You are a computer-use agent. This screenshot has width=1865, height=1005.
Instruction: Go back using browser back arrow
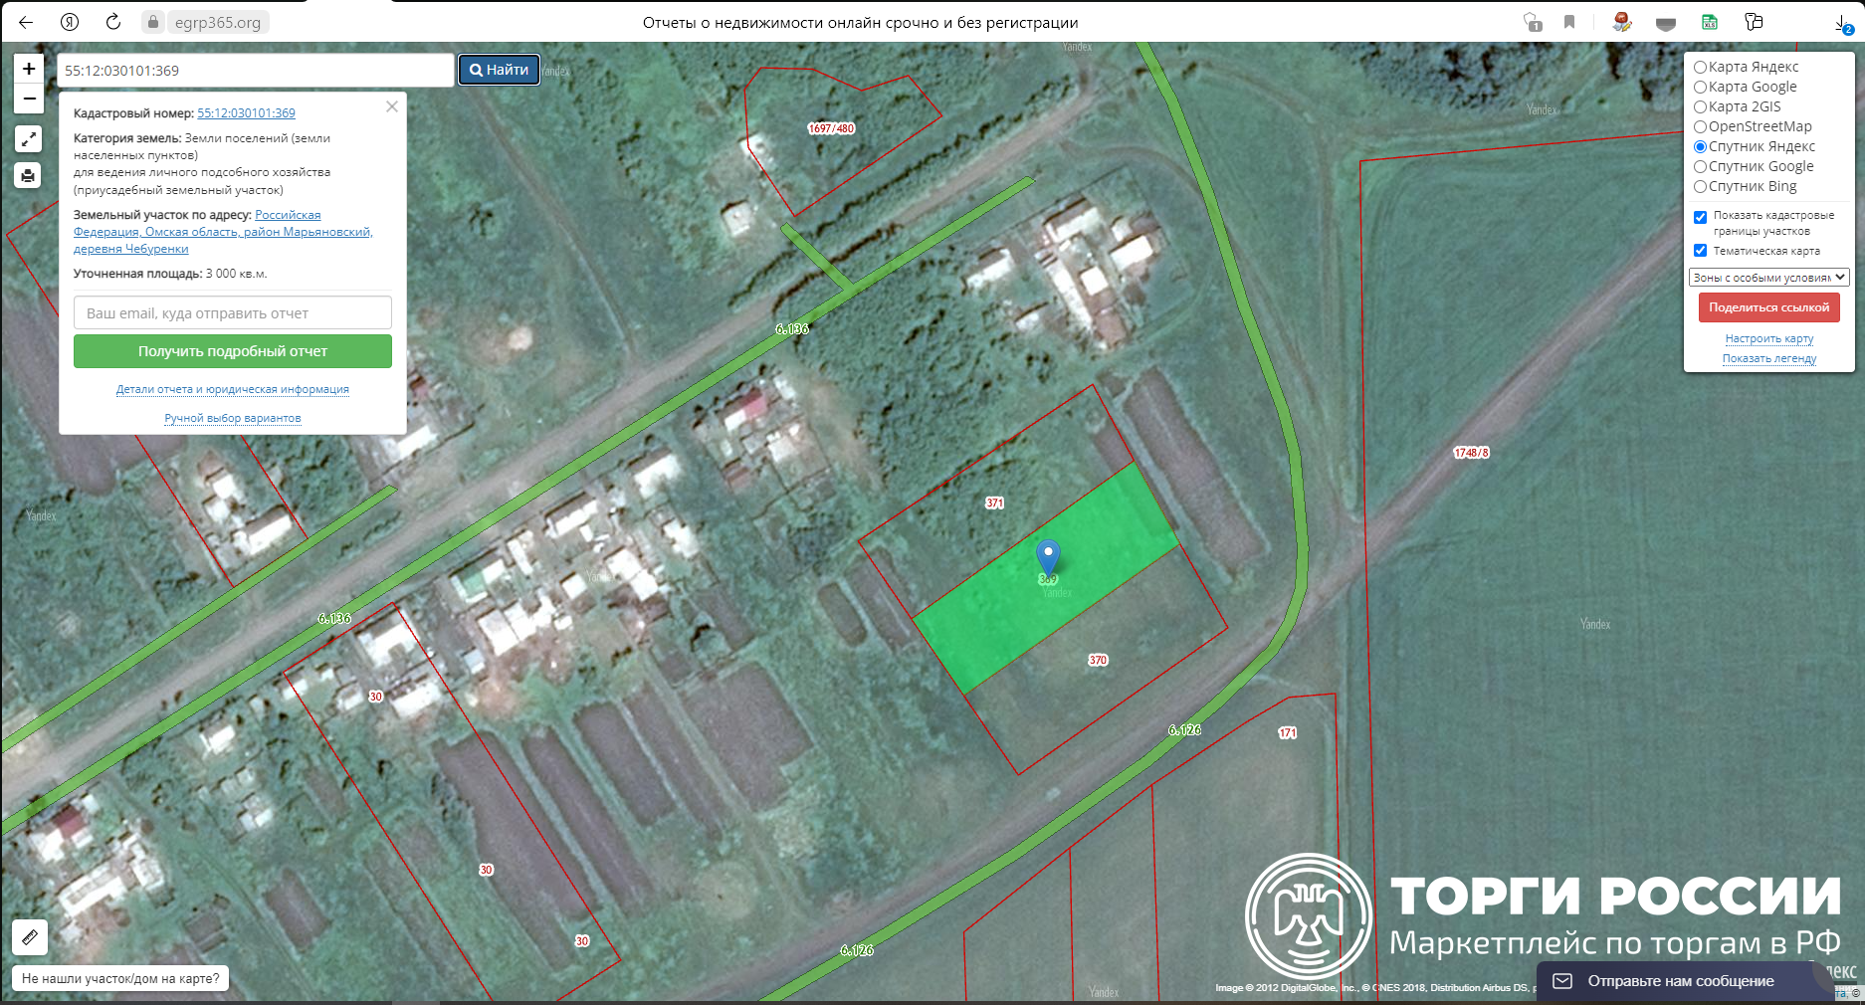(x=26, y=22)
